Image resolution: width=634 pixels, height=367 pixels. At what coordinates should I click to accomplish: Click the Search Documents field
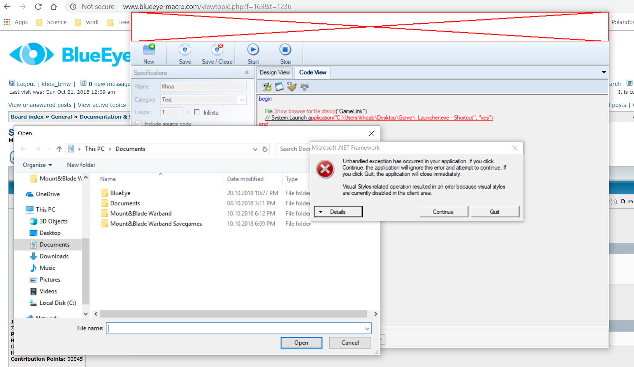tap(293, 149)
